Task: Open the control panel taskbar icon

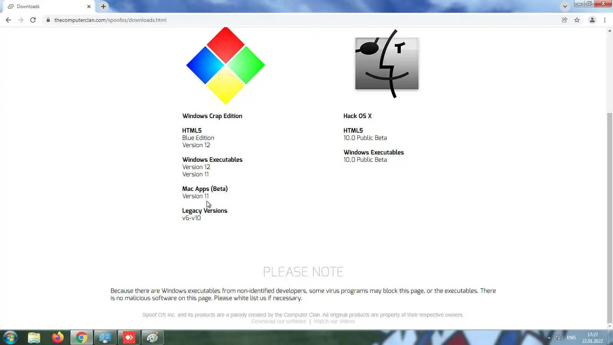Action: tap(105, 338)
